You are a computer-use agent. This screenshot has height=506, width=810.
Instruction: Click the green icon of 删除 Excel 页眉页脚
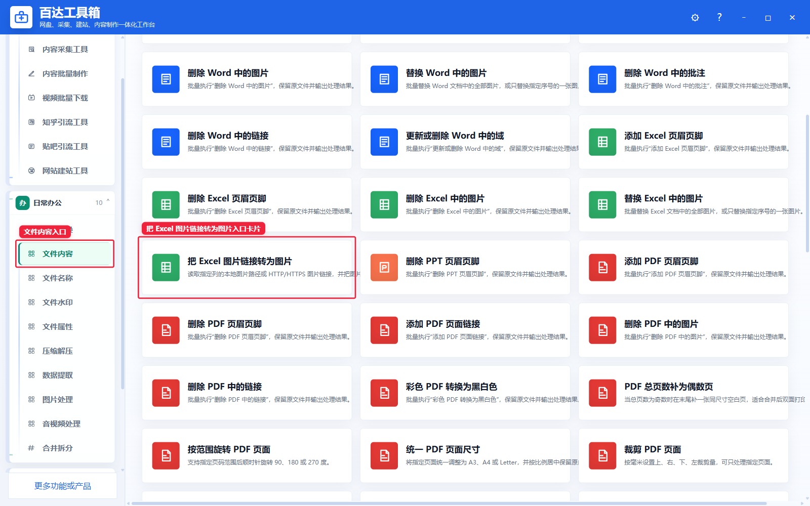pyautogui.click(x=166, y=204)
